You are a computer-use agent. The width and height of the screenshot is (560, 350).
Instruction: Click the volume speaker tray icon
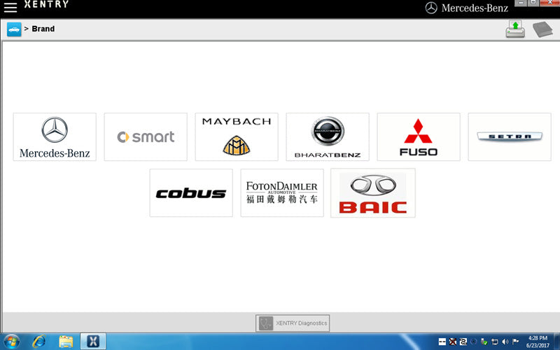point(505,342)
